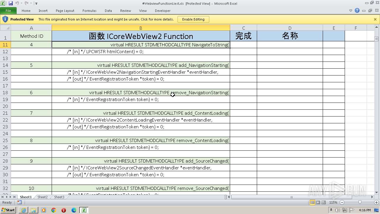Open Microsoft Excel Help question mark icon

pyautogui.click(x=357, y=10)
